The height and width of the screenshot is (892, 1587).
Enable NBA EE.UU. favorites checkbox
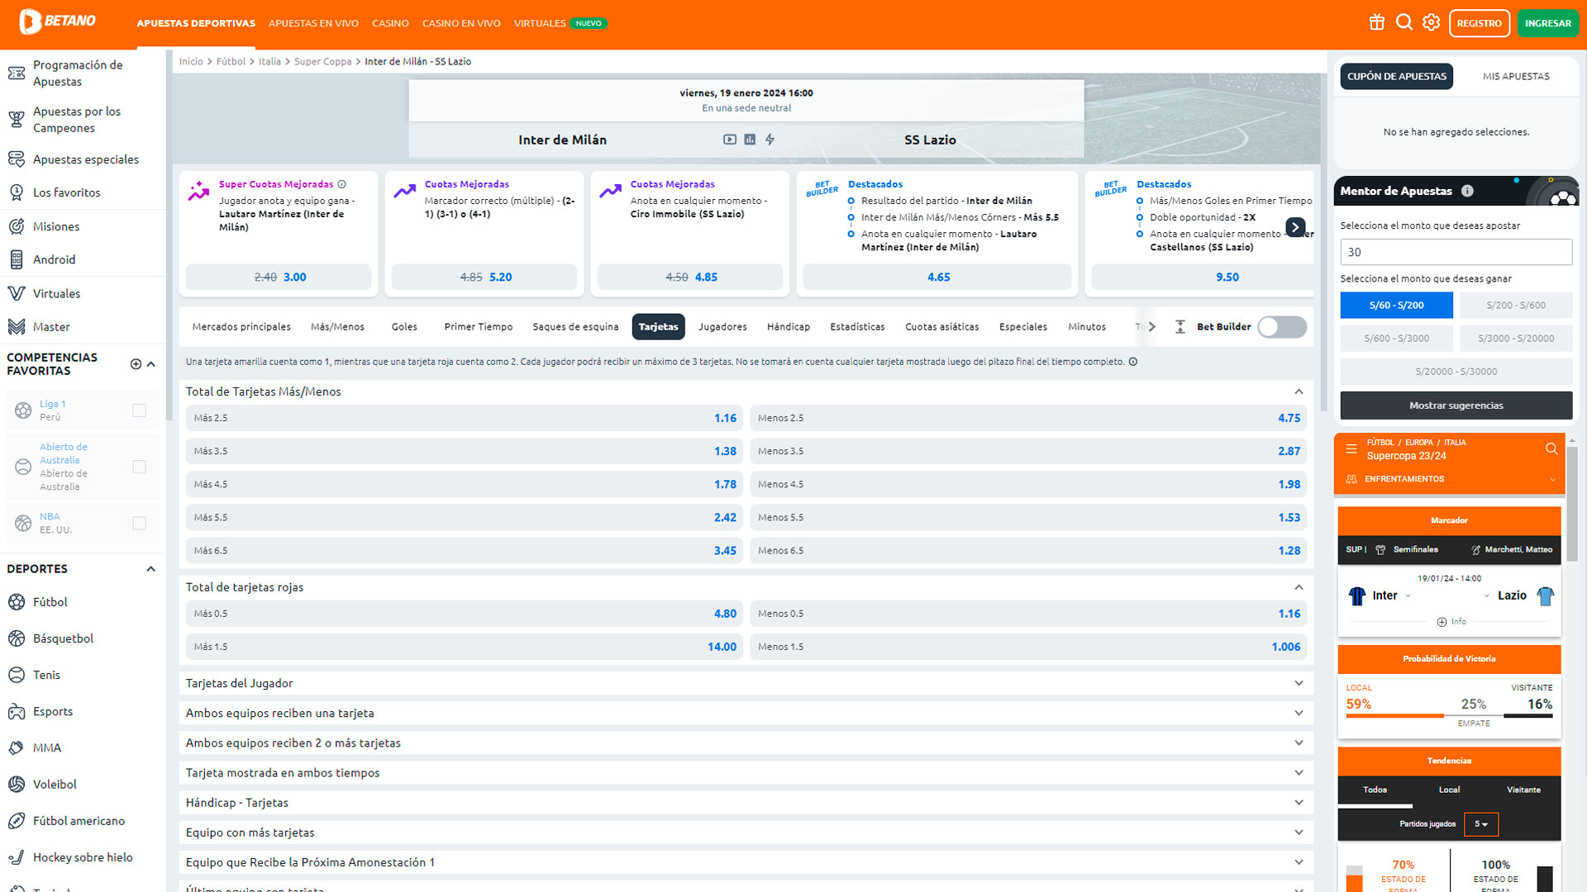point(138,522)
